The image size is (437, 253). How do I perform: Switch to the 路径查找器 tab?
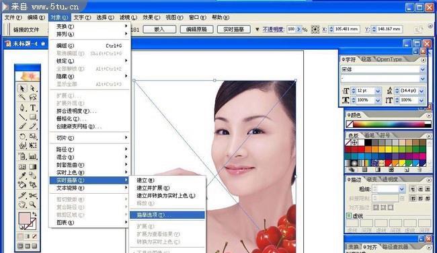(x=395, y=247)
